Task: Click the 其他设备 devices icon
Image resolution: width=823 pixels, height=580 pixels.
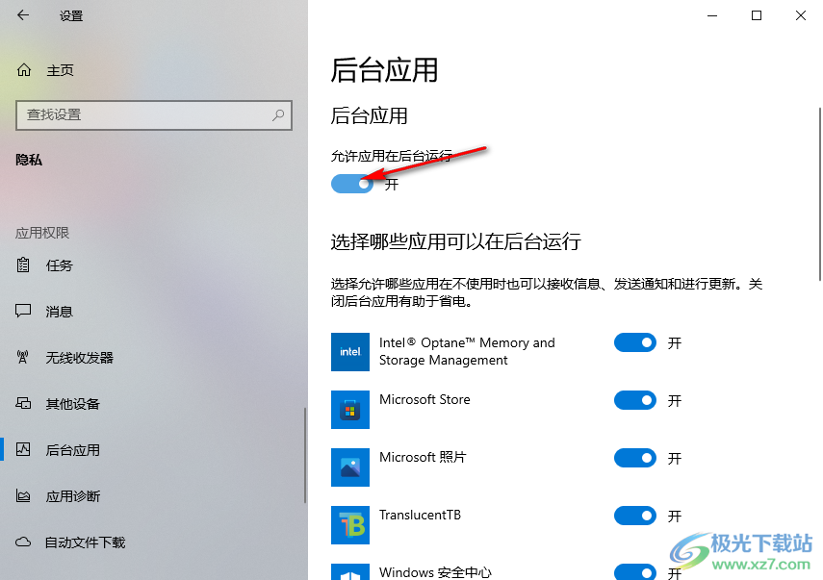Action: tap(23, 403)
